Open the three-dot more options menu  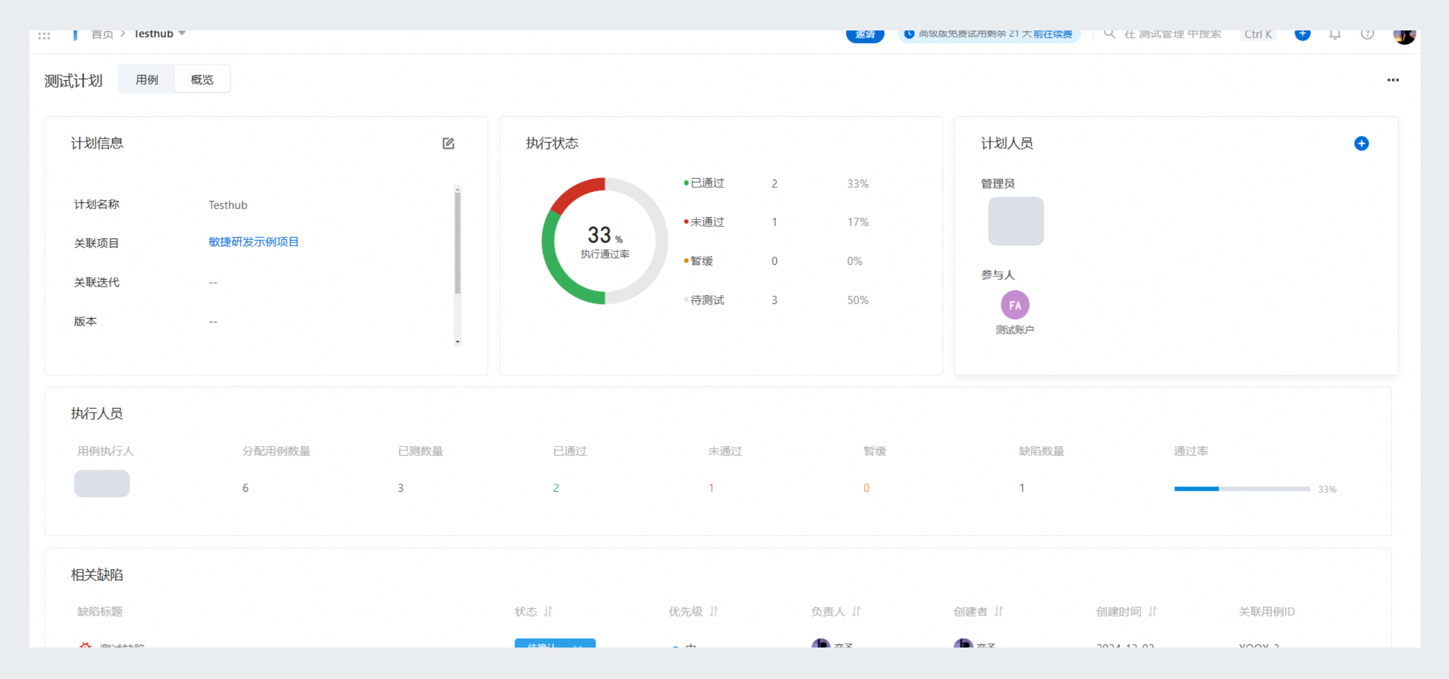point(1393,80)
